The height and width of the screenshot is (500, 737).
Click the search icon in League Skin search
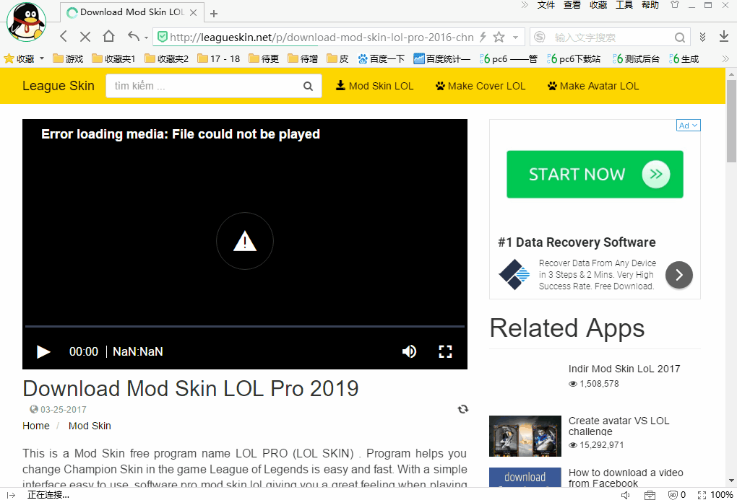point(308,86)
